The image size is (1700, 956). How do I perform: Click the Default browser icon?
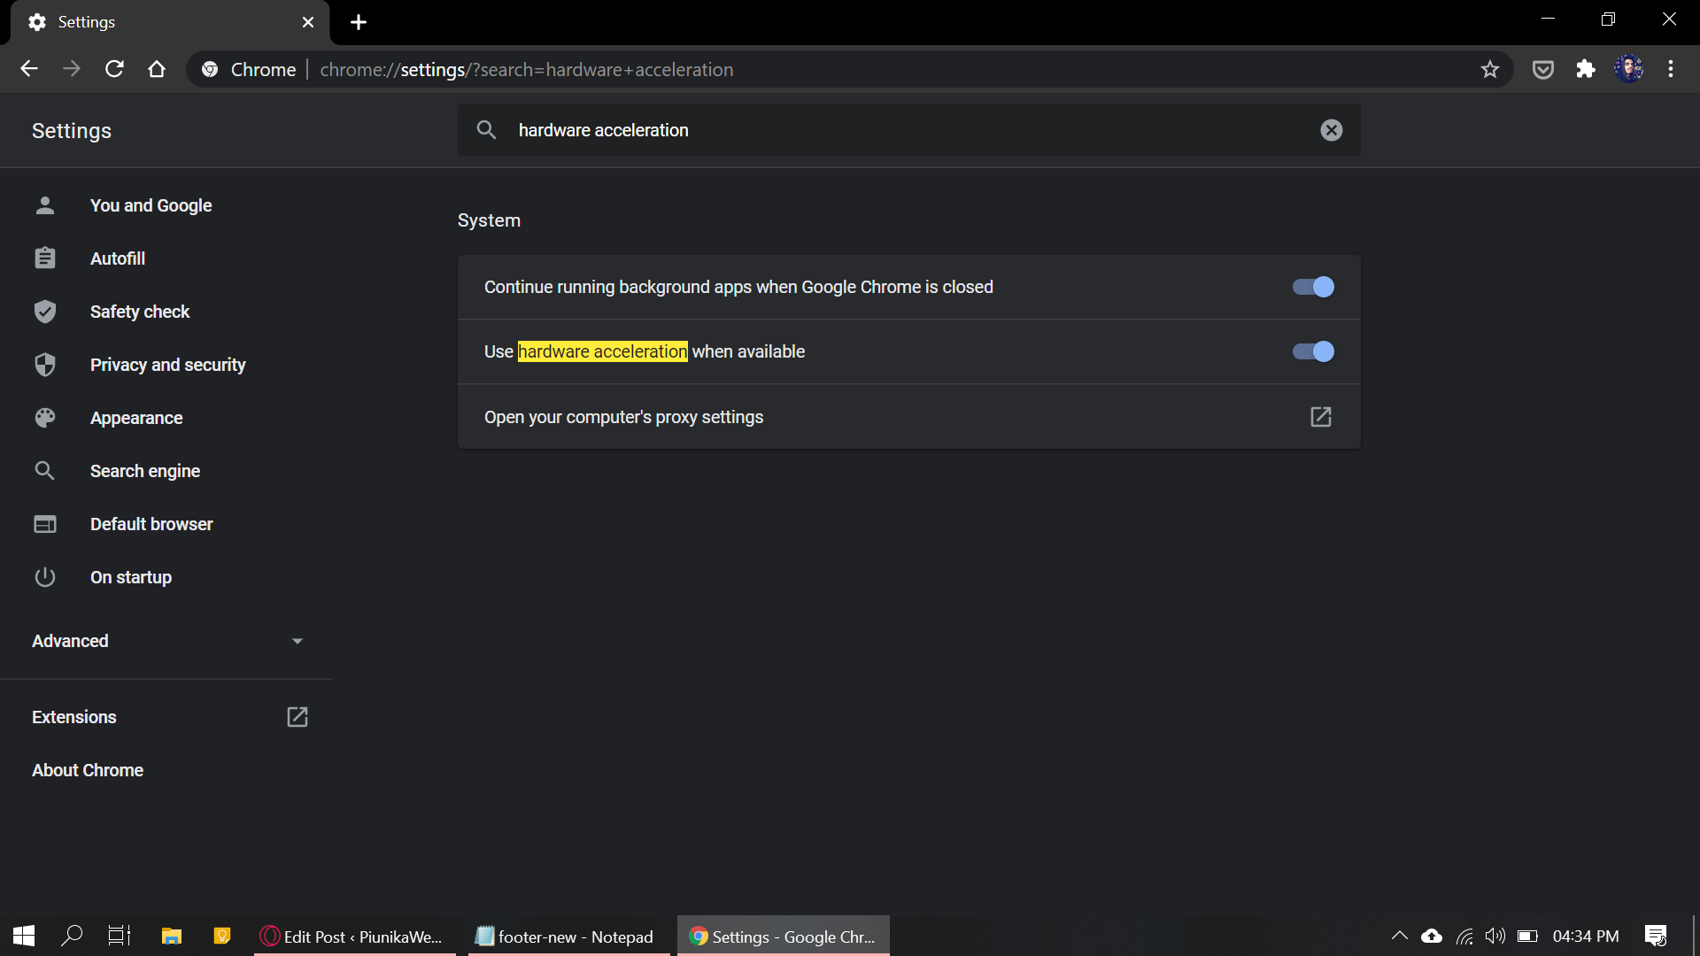pos(44,523)
